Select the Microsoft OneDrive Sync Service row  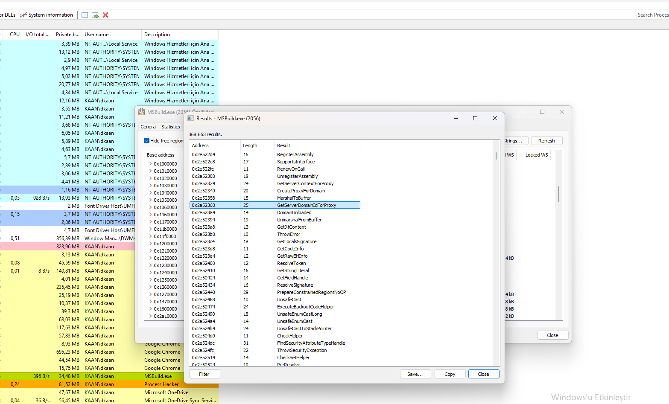click(x=109, y=401)
